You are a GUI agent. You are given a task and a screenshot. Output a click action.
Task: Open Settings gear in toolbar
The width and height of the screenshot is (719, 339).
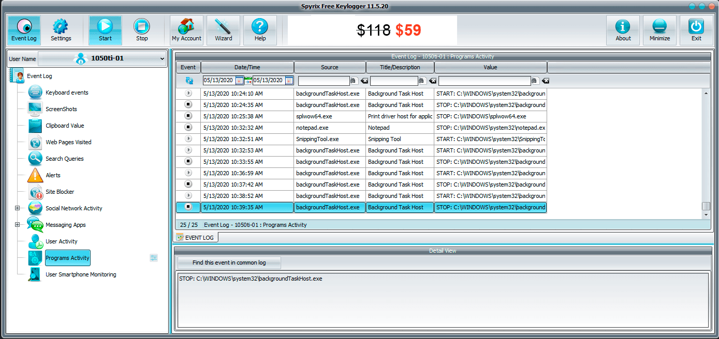point(61,30)
